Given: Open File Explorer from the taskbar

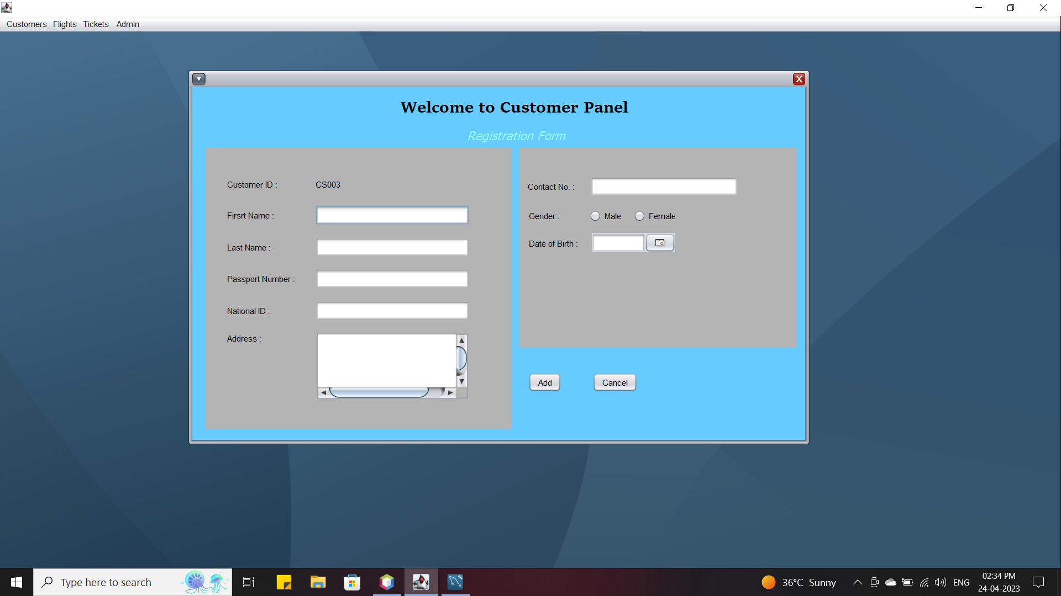Looking at the screenshot, I should [x=318, y=582].
